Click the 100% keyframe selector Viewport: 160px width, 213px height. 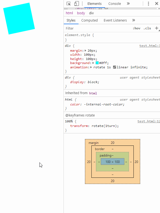(69, 121)
